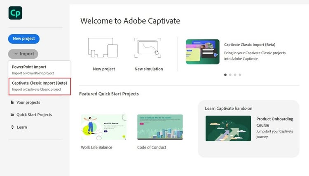This screenshot has width=309, height=176.
Task: Click the New project devices icon
Action: [x=103, y=48]
